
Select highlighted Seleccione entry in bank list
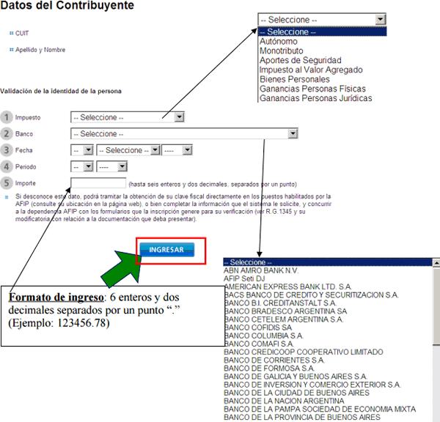[328, 262]
